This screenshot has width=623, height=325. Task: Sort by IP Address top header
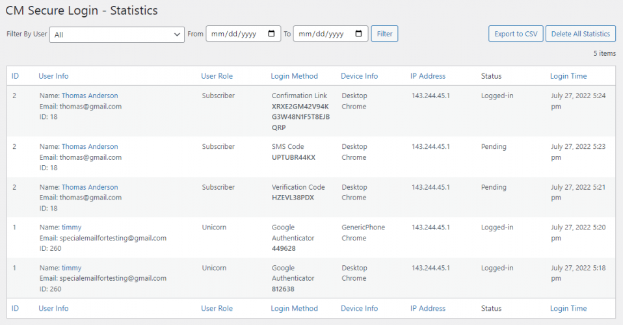point(428,76)
